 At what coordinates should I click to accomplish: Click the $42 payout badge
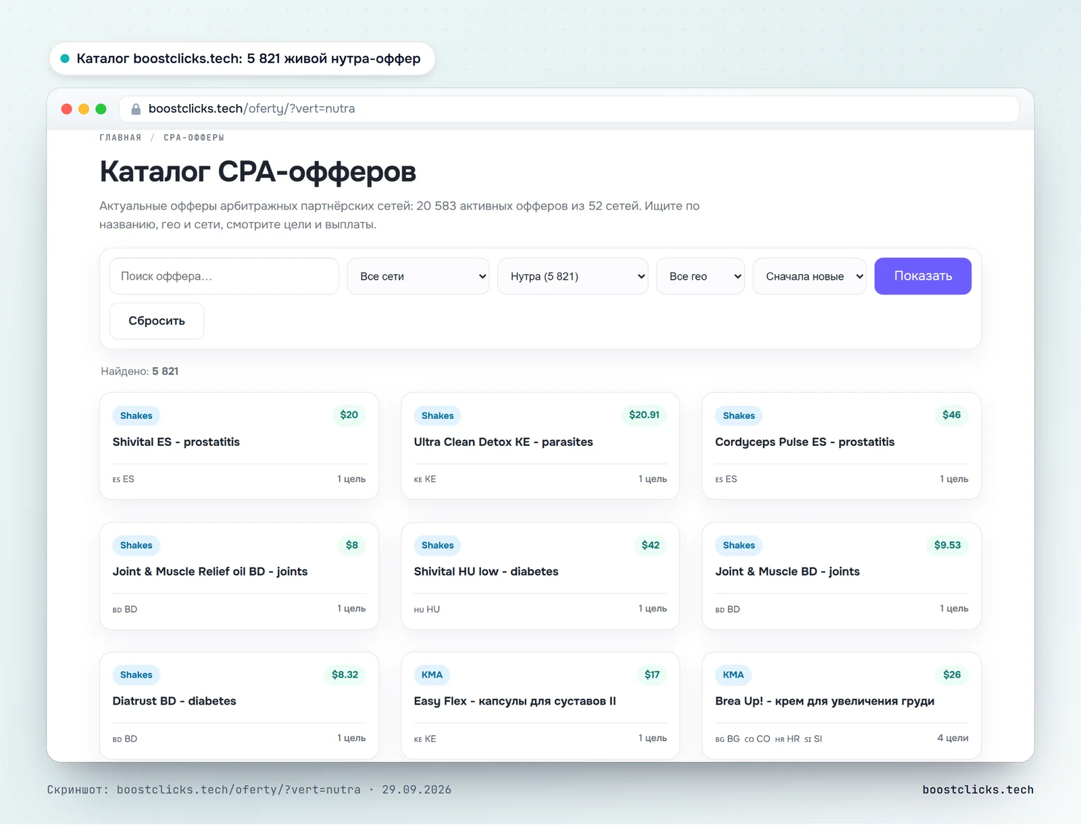point(651,545)
